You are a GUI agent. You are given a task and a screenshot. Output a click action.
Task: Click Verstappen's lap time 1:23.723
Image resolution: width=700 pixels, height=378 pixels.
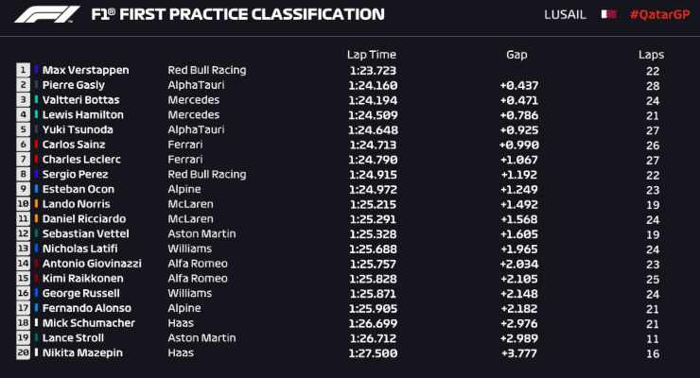coord(374,71)
